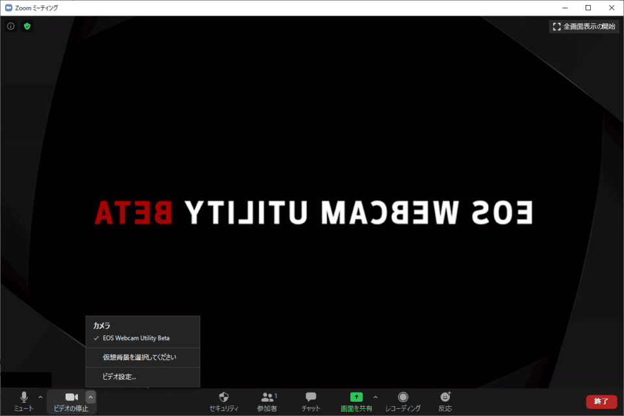Open Reactions (反応) smiley icon
Viewport: 624px width, 416px height.
[445, 397]
